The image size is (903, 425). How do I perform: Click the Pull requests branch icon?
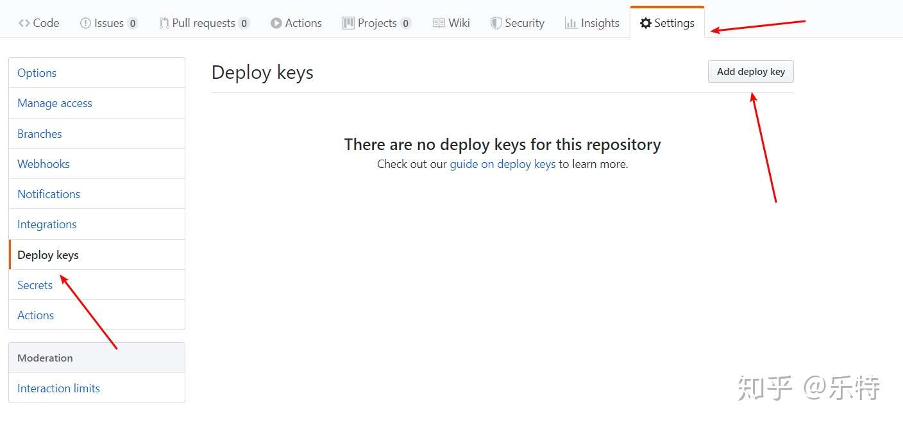click(x=164, y=23)
